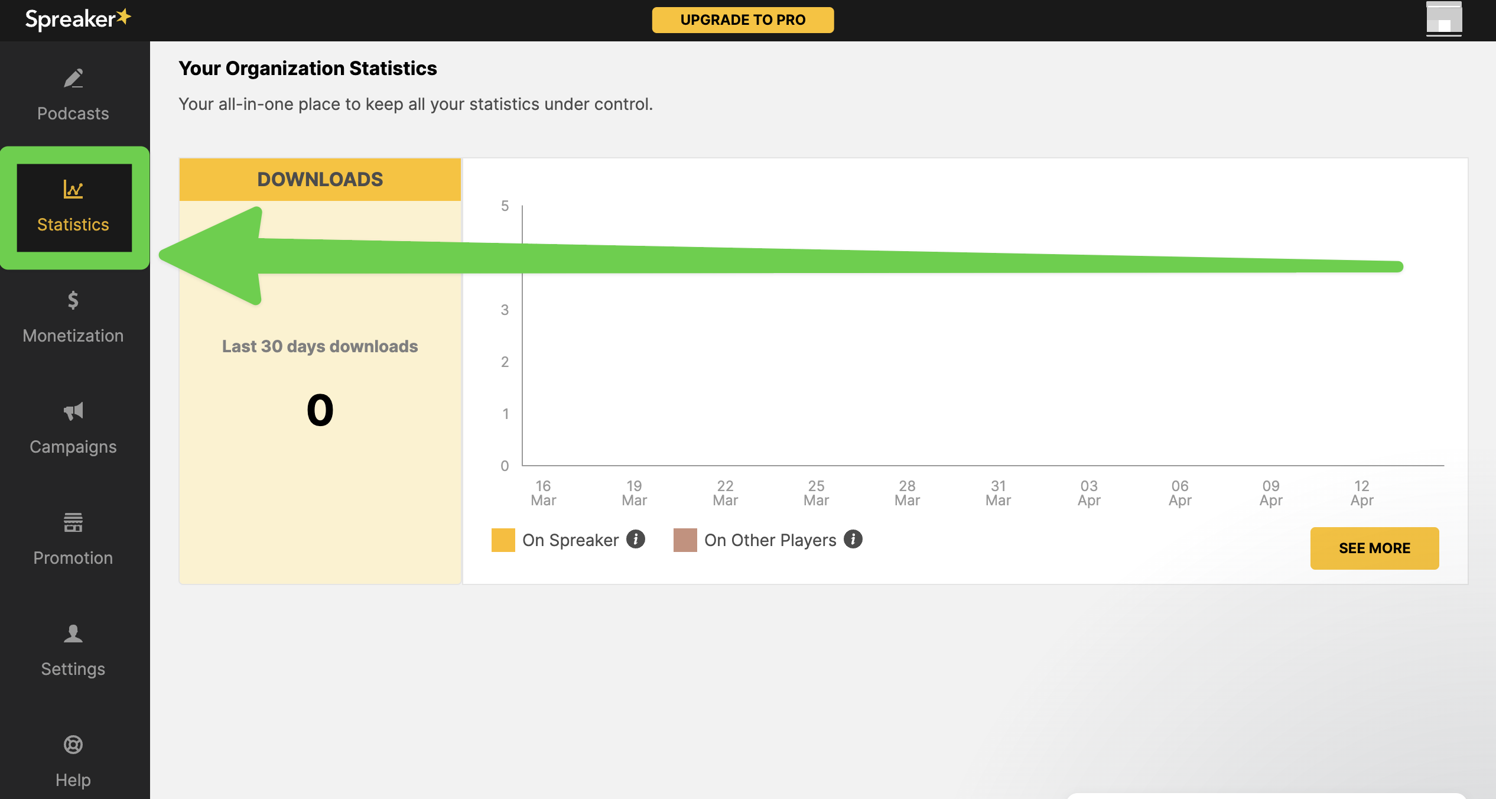Click the 31 Mar chart axis label
1496x799 pixels.
(x=998, y=493)
